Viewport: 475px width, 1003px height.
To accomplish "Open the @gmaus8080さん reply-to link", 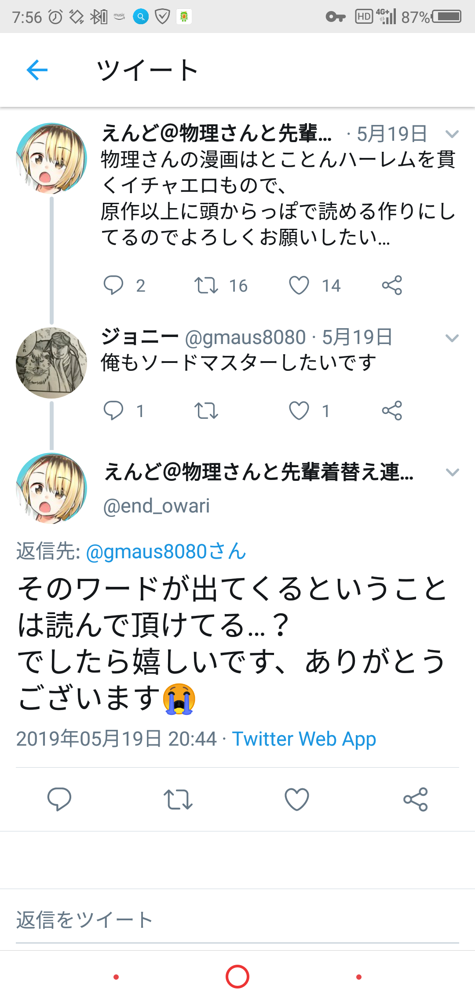I will pyautogui.click(x=166, y=552).
